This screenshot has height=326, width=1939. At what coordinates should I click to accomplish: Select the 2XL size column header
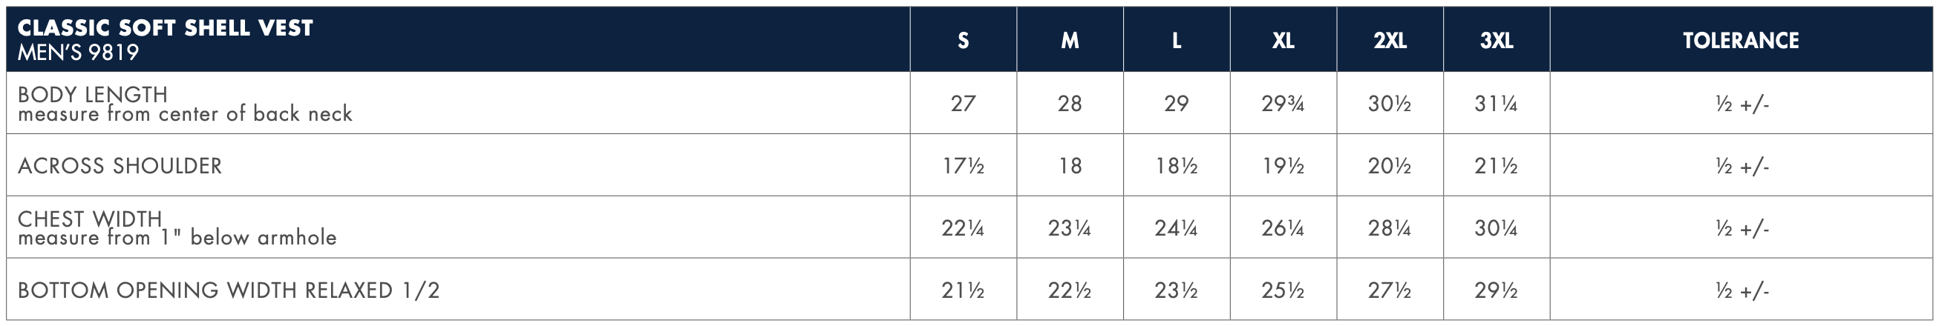tap(1390, 41)
